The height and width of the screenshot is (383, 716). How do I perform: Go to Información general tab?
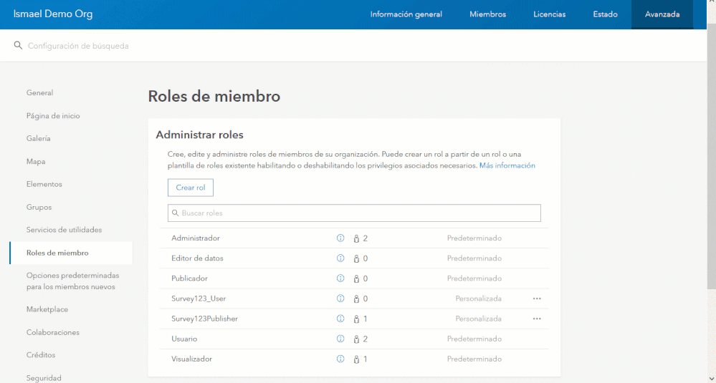pyautogui.click(x=406, y=14)
